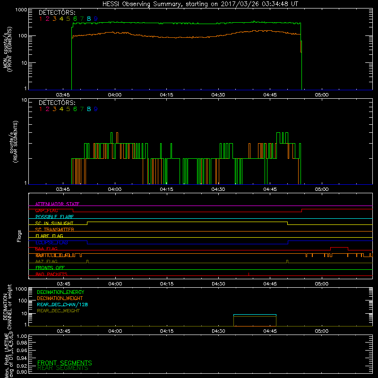The height and width of the screenshot is (378, 378).
Task: Select detector 5 in rear segments legend
Action: [x=68, y=109]
